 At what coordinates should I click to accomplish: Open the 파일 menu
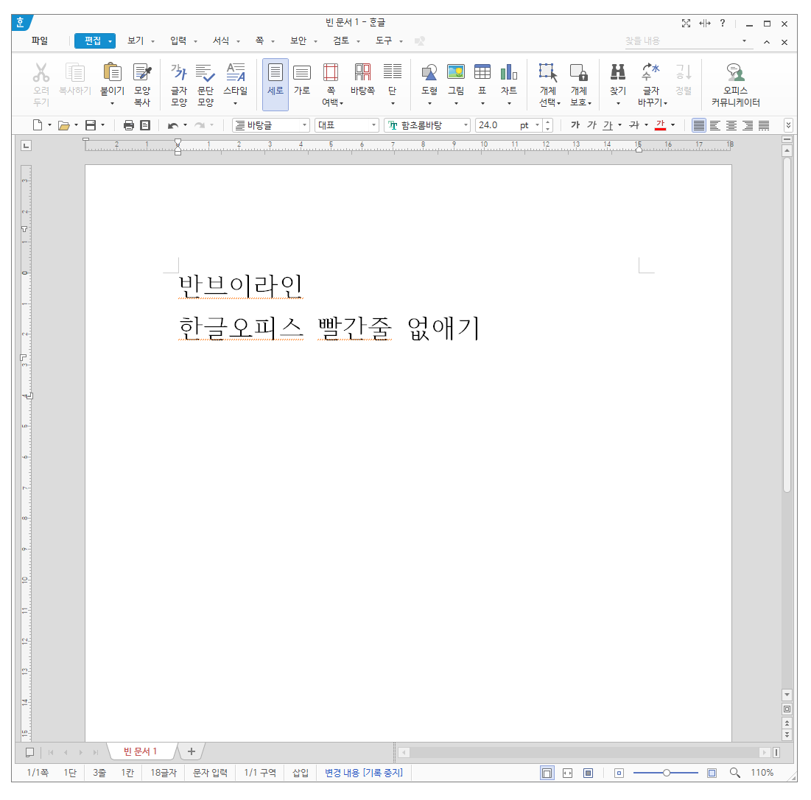(x=39, y=41)
